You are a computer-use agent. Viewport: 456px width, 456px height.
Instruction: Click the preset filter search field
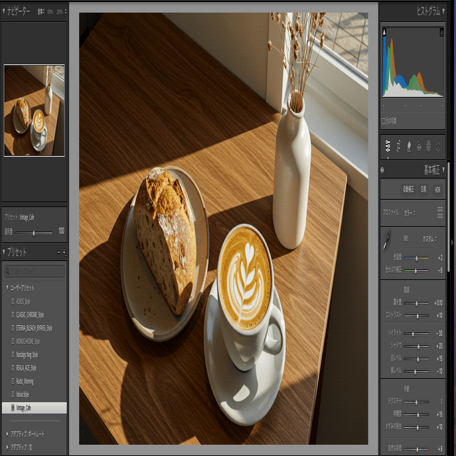click(x=35, y=271)
